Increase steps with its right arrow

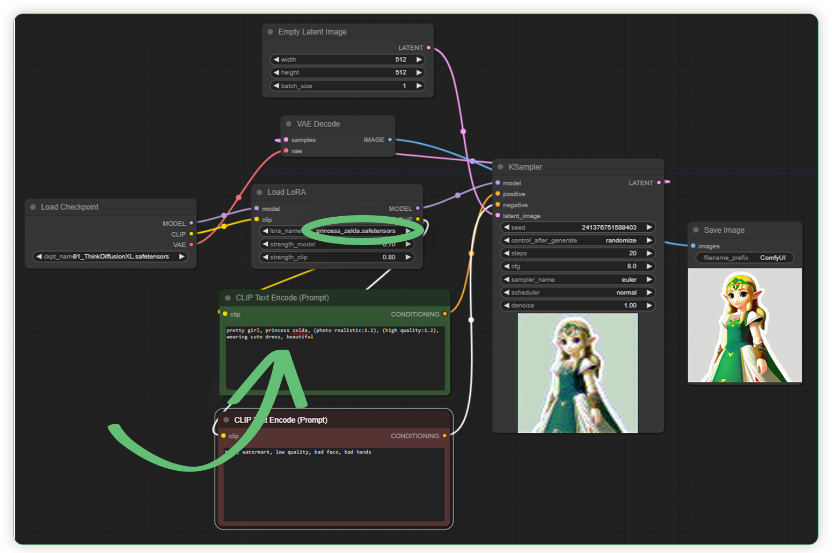point(649,253)
